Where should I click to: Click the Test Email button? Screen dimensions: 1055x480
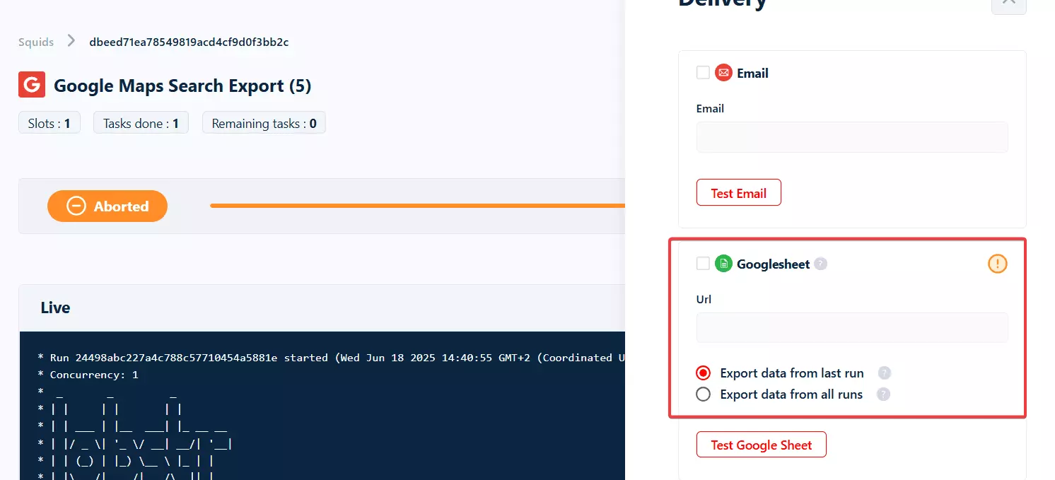pyautogui.click(x=739, y=192)
